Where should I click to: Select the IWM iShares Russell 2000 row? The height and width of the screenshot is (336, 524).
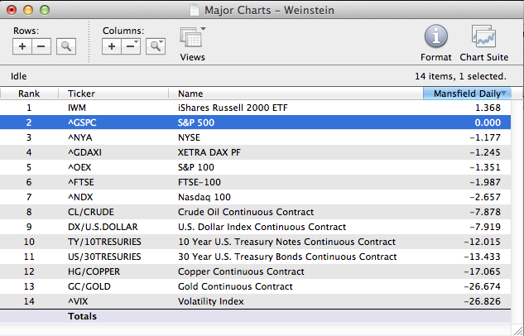(x=248, y=108)
